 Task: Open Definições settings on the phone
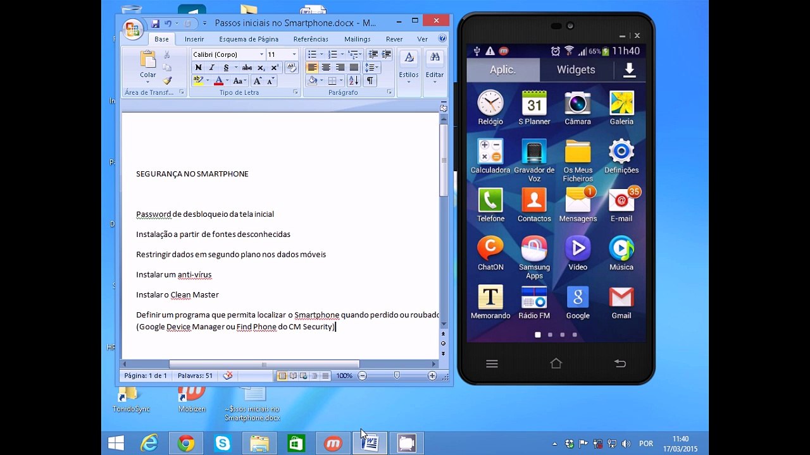[x=621, y=157]
